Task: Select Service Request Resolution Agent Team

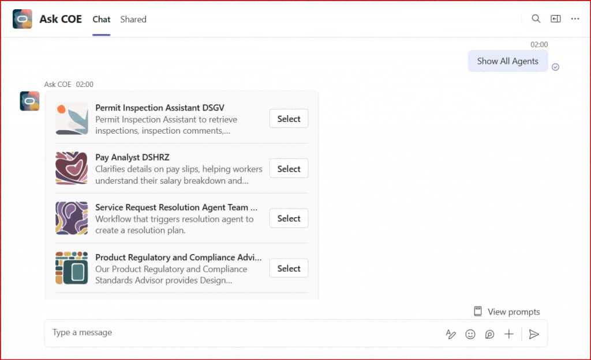Action: tap(289, 218)
